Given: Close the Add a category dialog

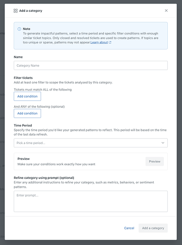Looking at the screenshot, I should (166, 11).
